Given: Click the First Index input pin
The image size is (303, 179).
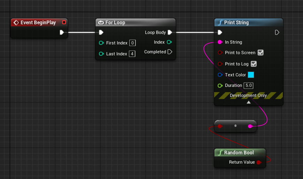Looking at the screenshot, I should (x=101, y=43).
